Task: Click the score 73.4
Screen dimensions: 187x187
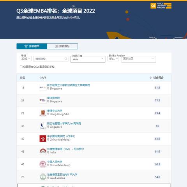Action: (157, 113)
